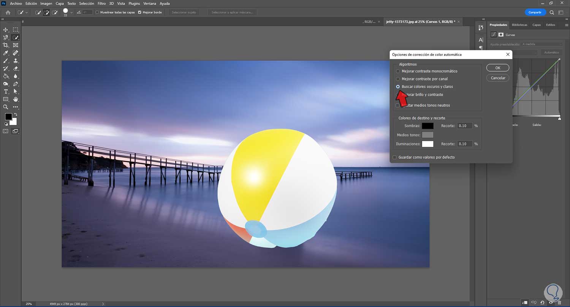Uncheck the Mejorar borde checkbox

pyautogui.click(x=139, y=12)
